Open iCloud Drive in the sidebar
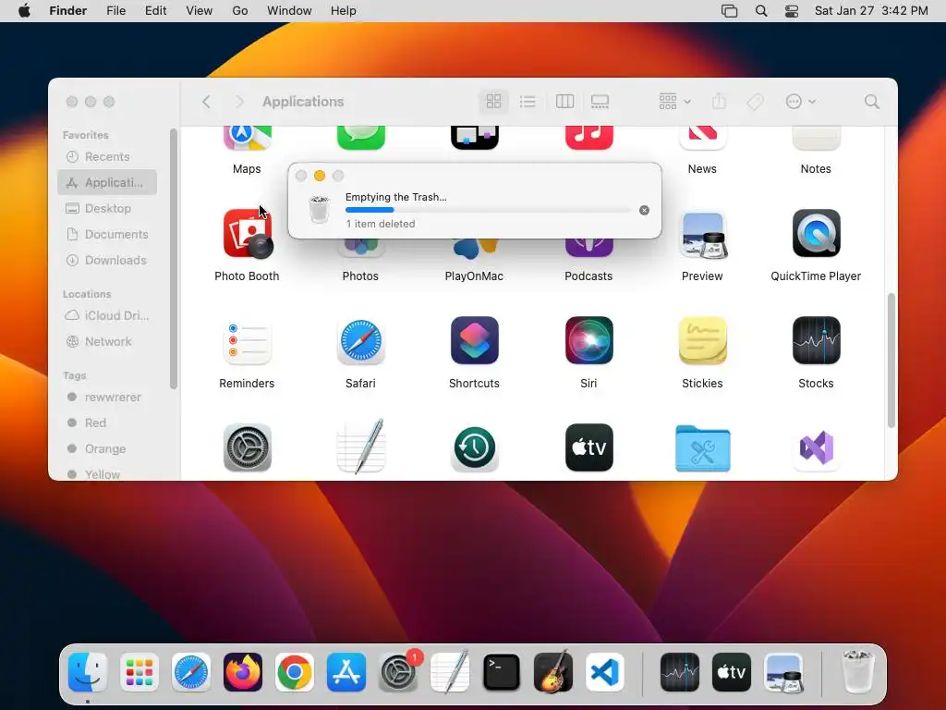 [x=107, y=316]
